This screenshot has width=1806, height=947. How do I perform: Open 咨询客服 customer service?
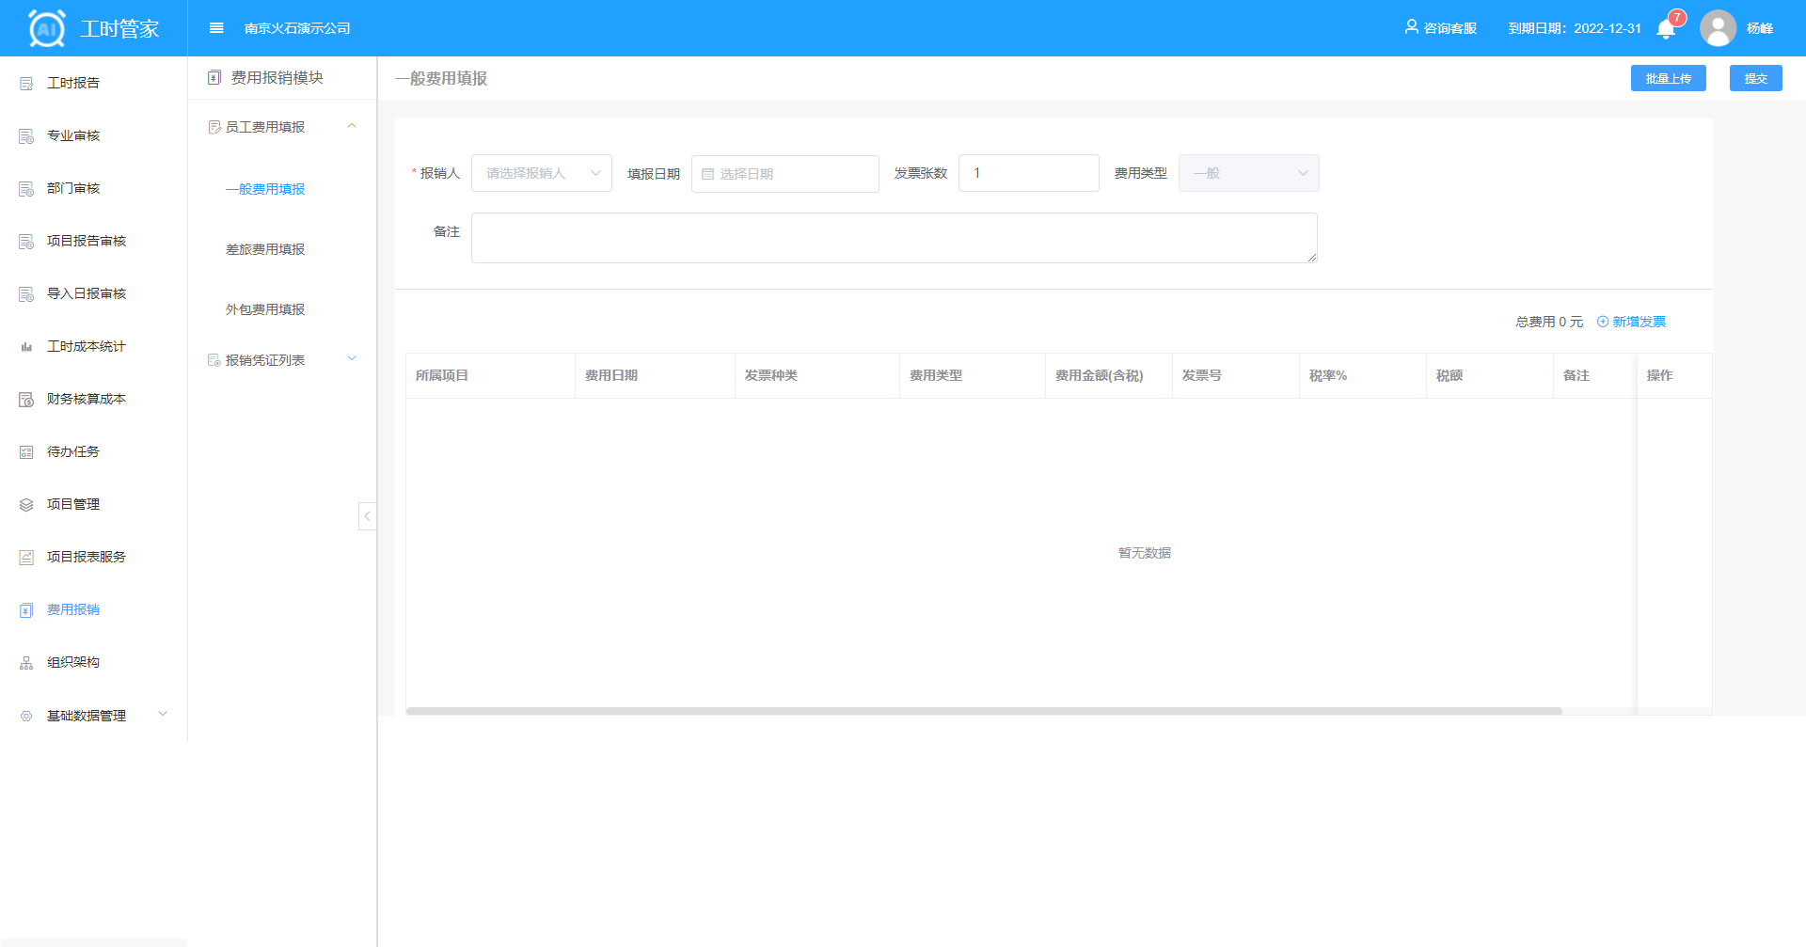click(1440, 28)
